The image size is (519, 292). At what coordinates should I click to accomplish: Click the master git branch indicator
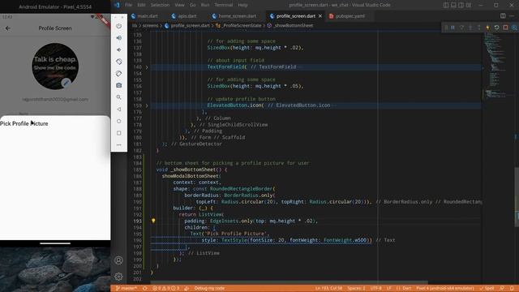tap(126, 289)
